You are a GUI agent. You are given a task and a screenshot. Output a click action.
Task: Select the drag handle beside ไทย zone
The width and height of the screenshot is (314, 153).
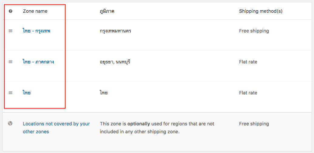(10, 93)
